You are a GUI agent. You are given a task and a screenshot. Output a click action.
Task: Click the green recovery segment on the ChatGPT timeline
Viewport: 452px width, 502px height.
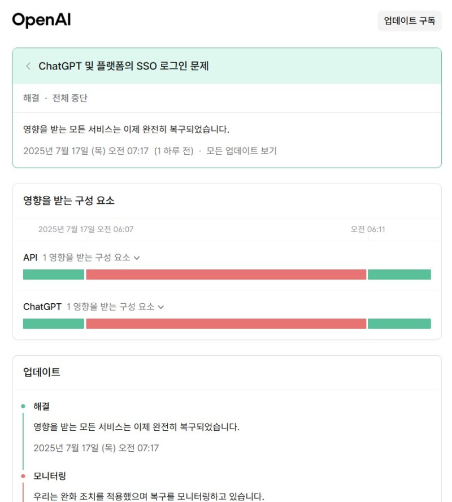(399, 324)
